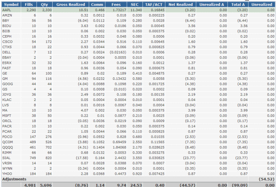Click AAPL TAF/ACT value 0.16845
Image resolution: width=277 pixels, height=187 pixels.
[x=158, y=10]
